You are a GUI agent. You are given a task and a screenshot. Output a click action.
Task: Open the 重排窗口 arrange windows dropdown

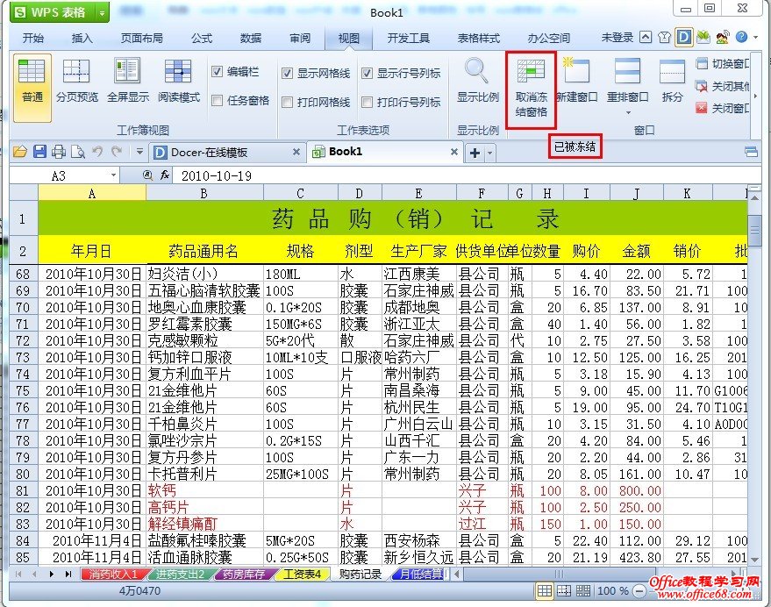pyautogui.click(x=627, y=112)
